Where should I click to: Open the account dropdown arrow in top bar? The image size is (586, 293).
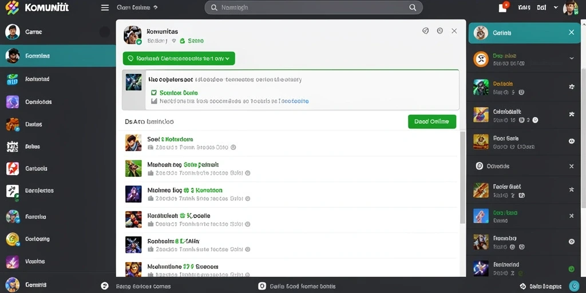click(556, 7)
